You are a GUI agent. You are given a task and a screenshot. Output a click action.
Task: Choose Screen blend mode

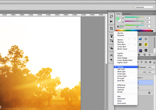click(120, 56)
